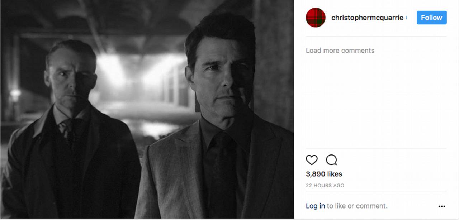View the 3,890 likes list

[324, 174]
